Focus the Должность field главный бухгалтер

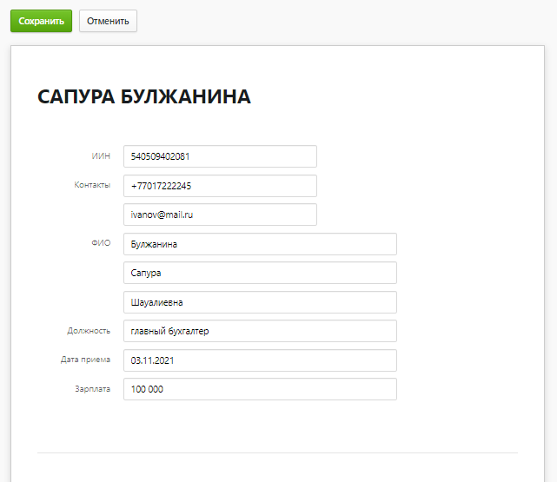pyautogui.click(x=260, y=331)
